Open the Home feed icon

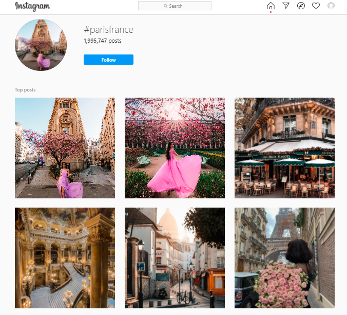[x=271, y=6]
